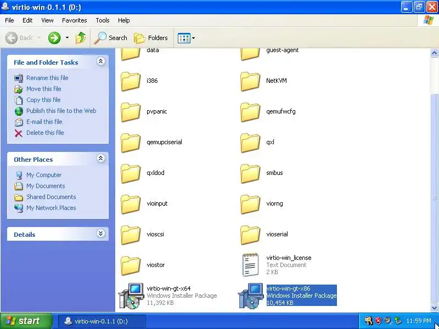Click the vertical scrollbar thumb
Image resolution: width=439 pixels, height=329 pixels.
(434, 198)
